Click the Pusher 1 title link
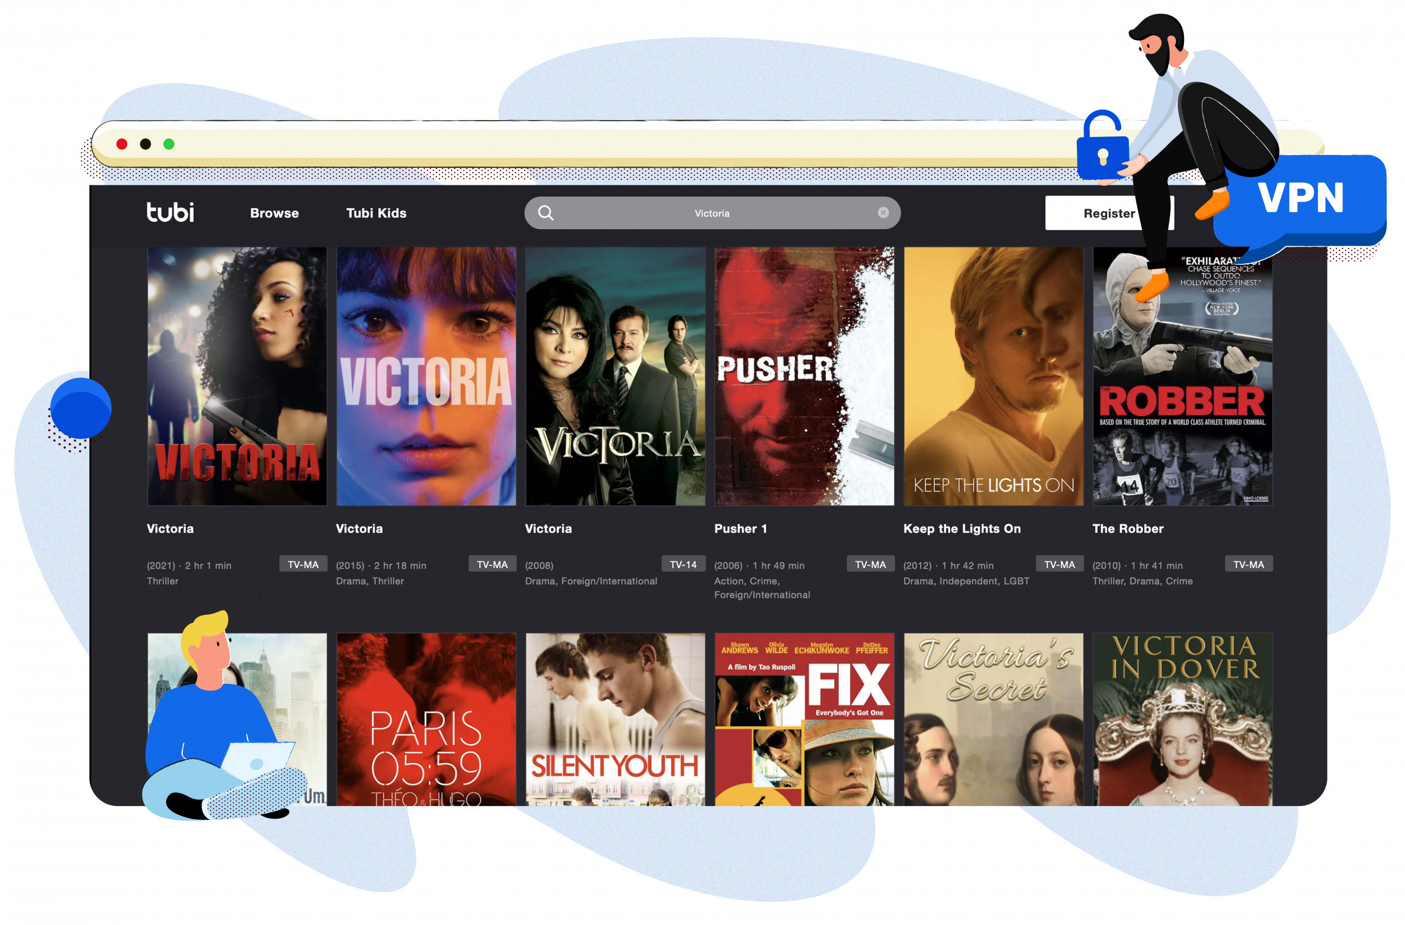 740,529
